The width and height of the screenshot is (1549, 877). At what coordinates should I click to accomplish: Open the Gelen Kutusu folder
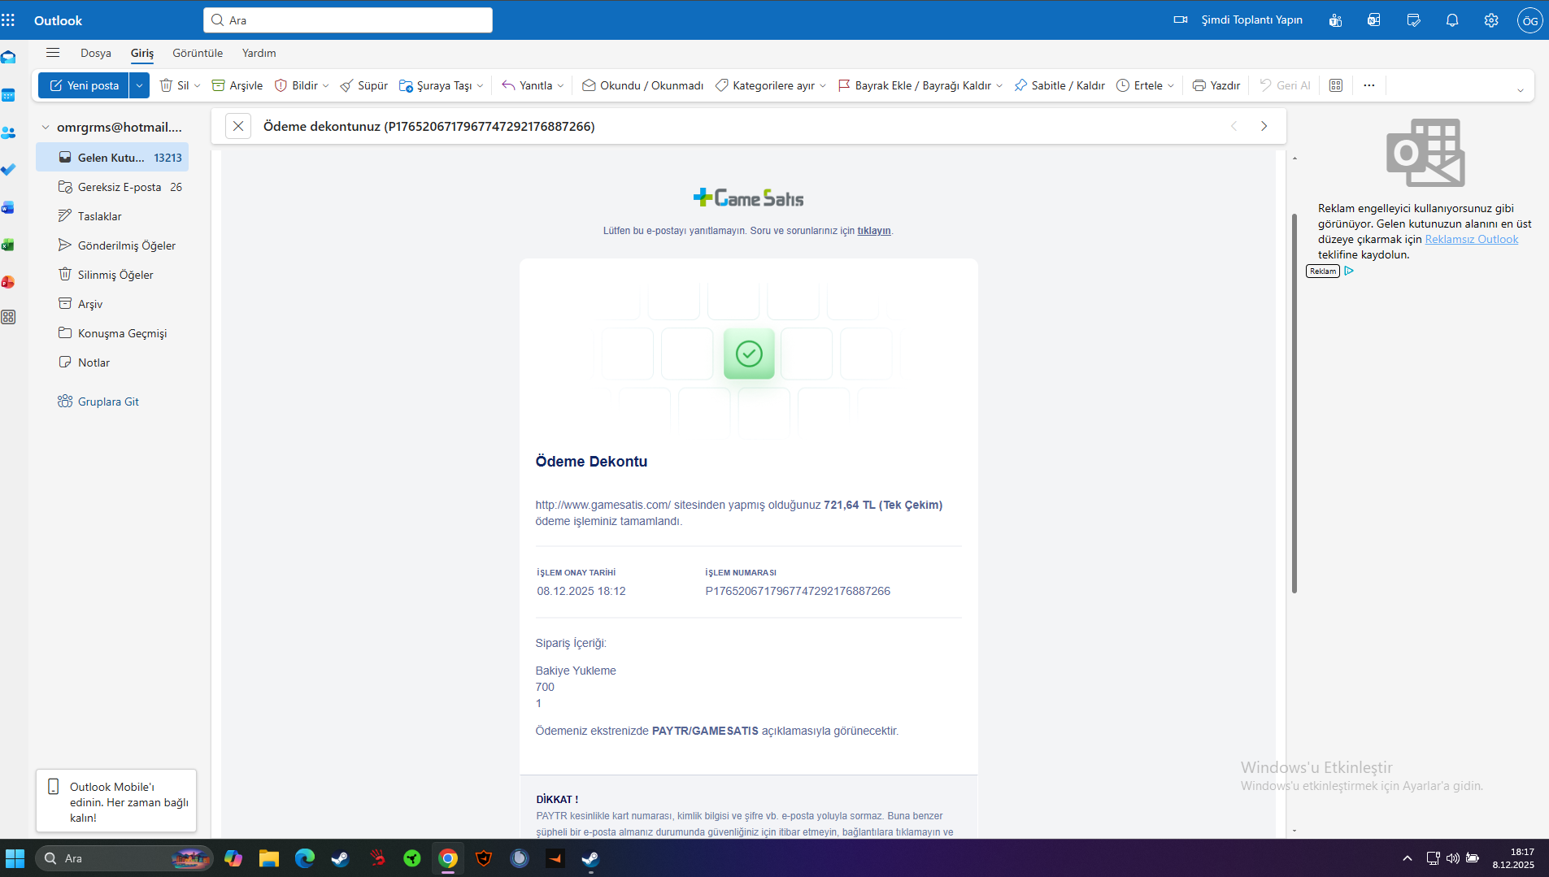point(112,158)
